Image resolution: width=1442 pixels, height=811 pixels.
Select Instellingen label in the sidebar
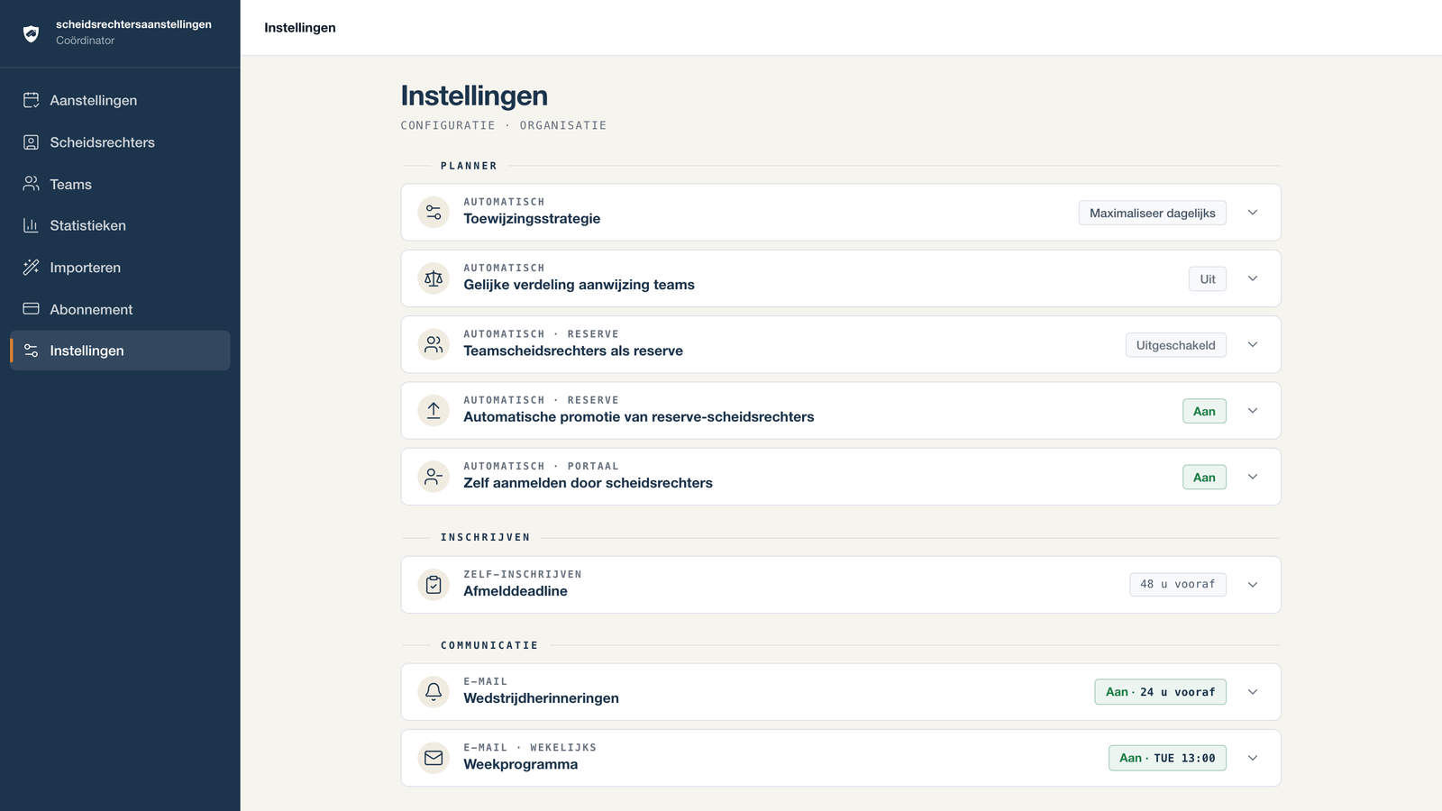click(87, 351)
